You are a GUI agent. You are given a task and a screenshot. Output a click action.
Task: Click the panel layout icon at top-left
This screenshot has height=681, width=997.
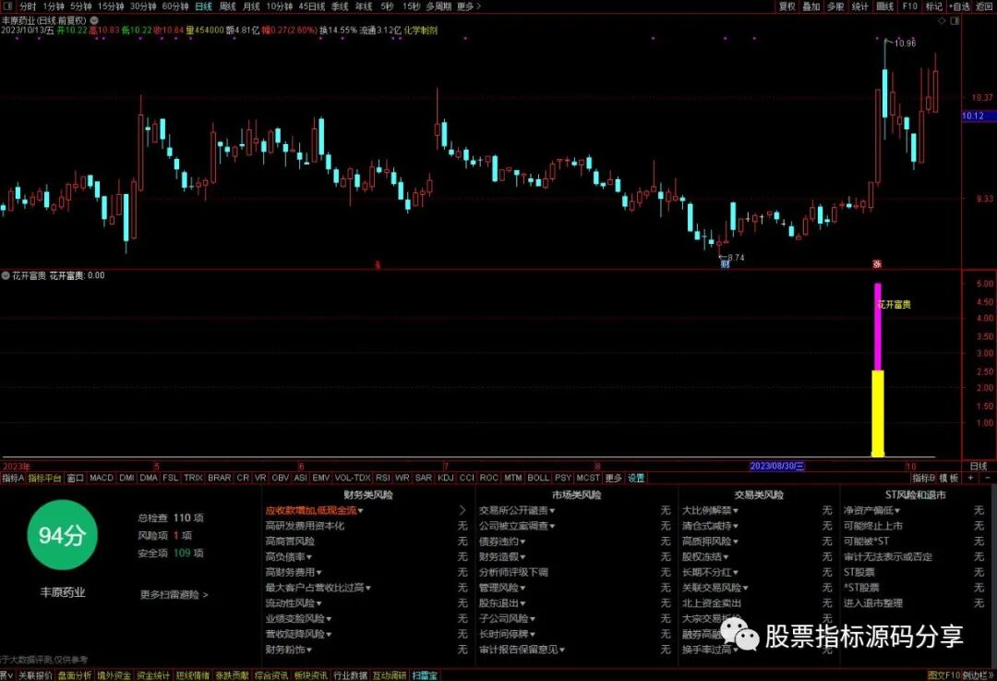coord(7,6)
